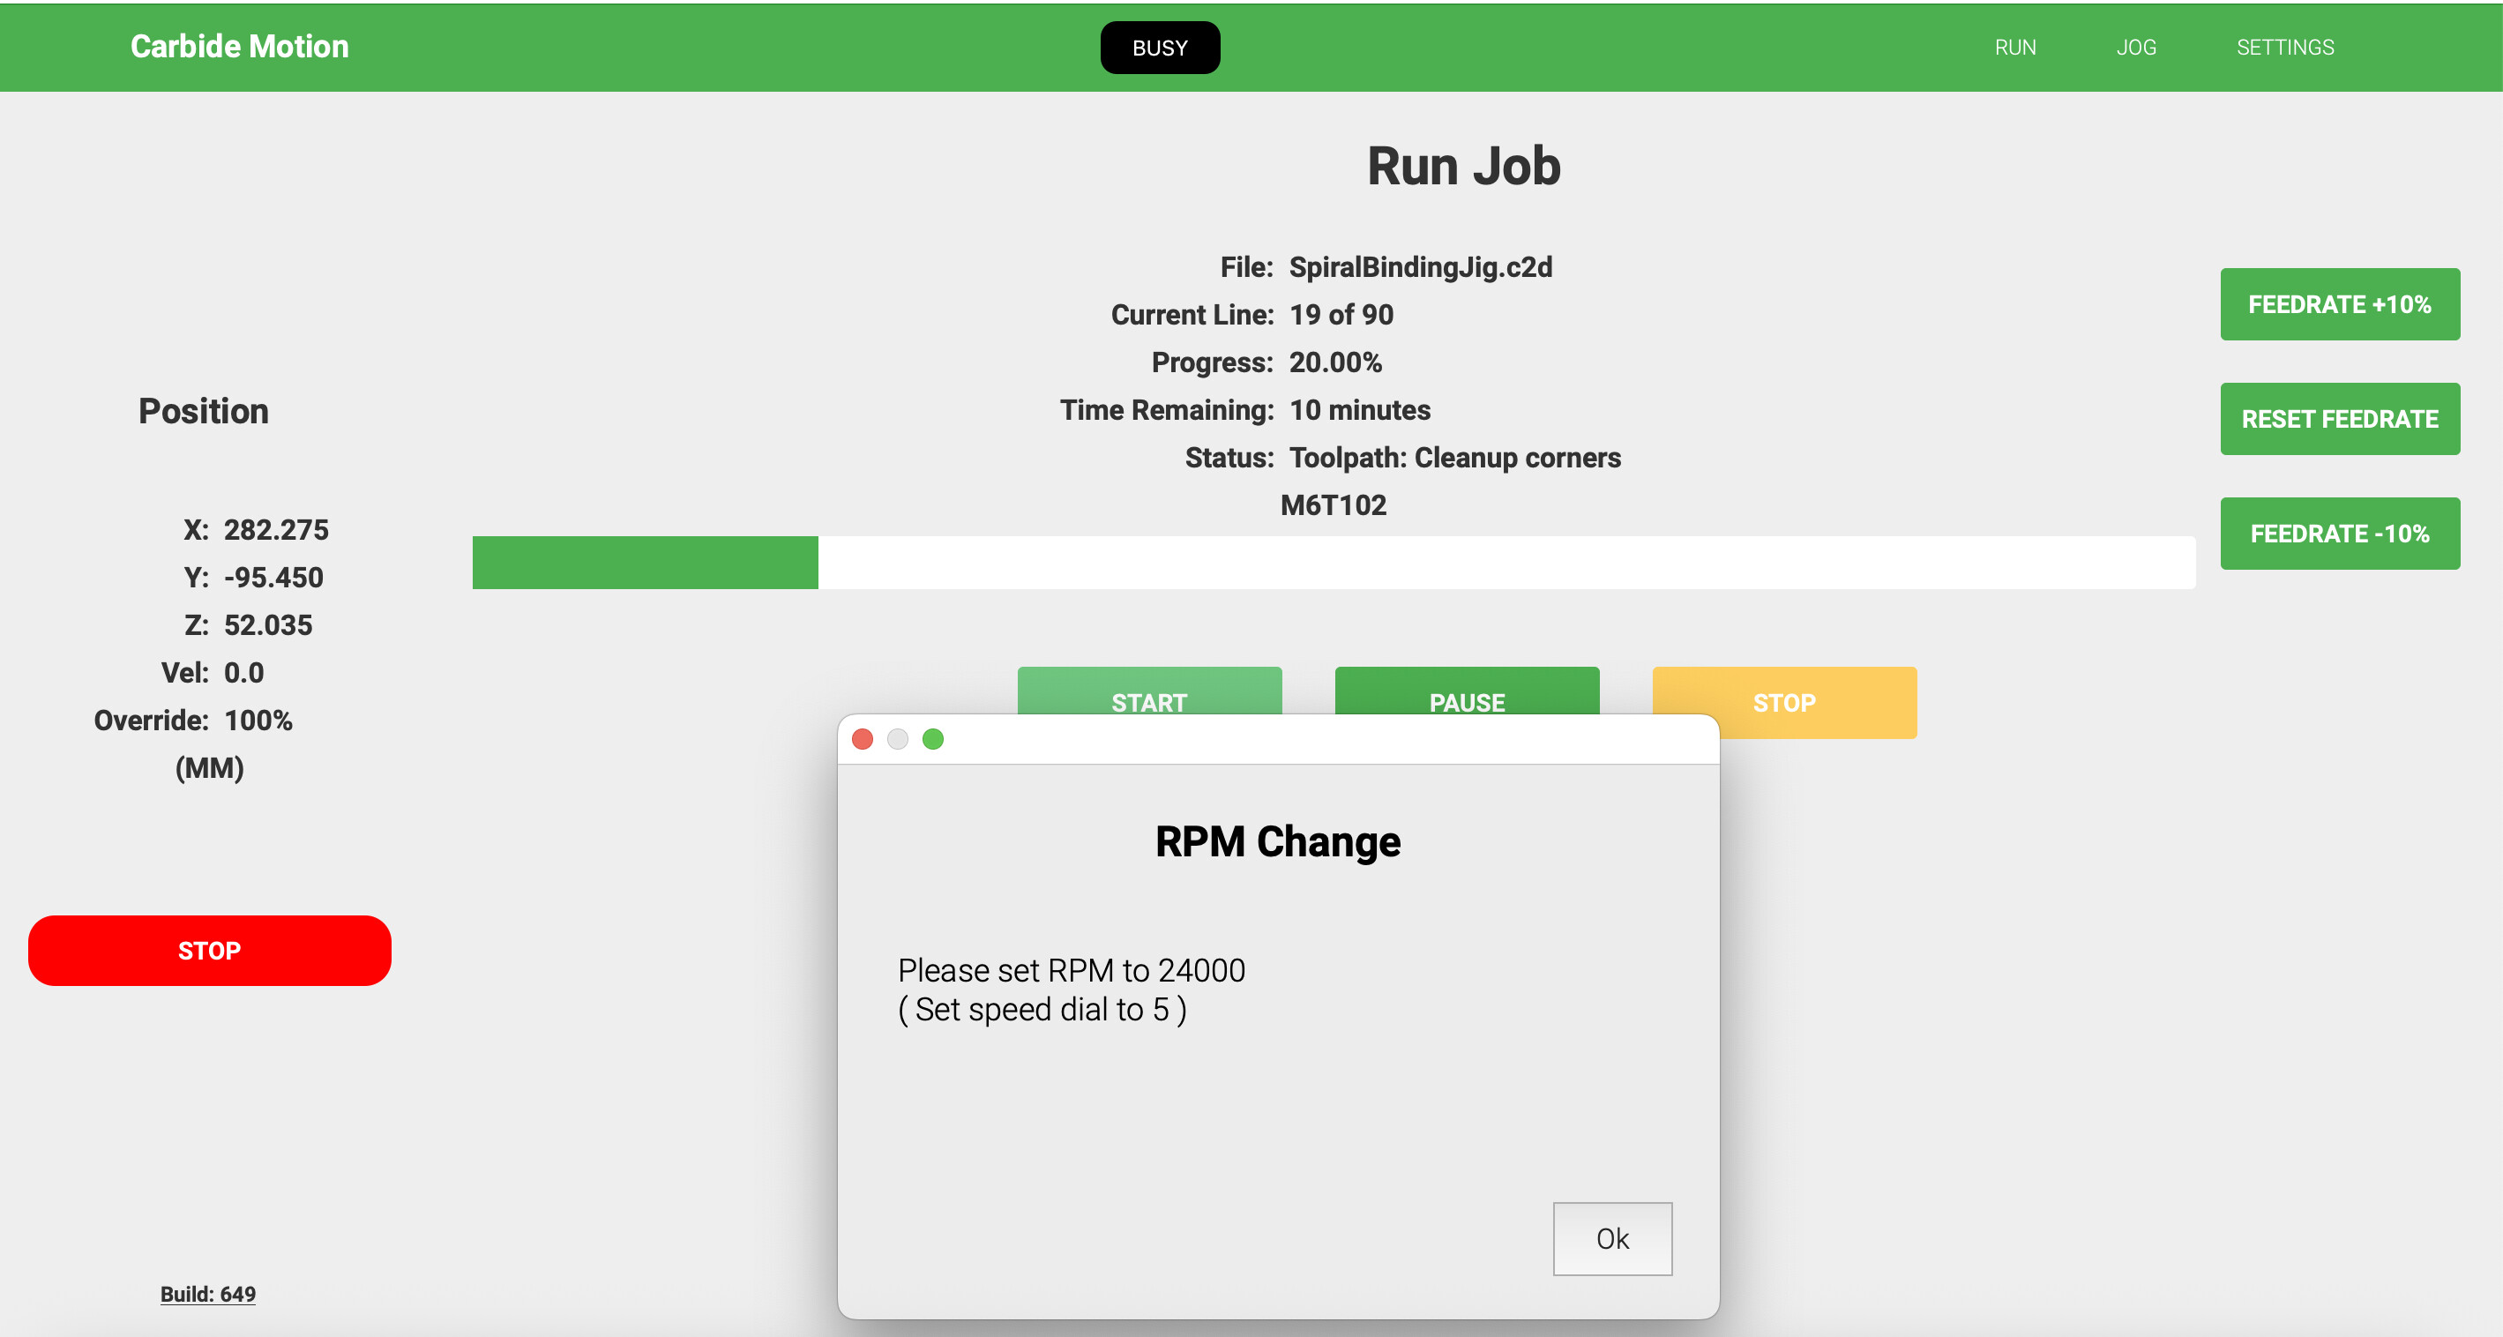Click Ok in the RPM Change dialog
Viewport: 2503px width, 1337px height.
(x=1612, y=1238)
